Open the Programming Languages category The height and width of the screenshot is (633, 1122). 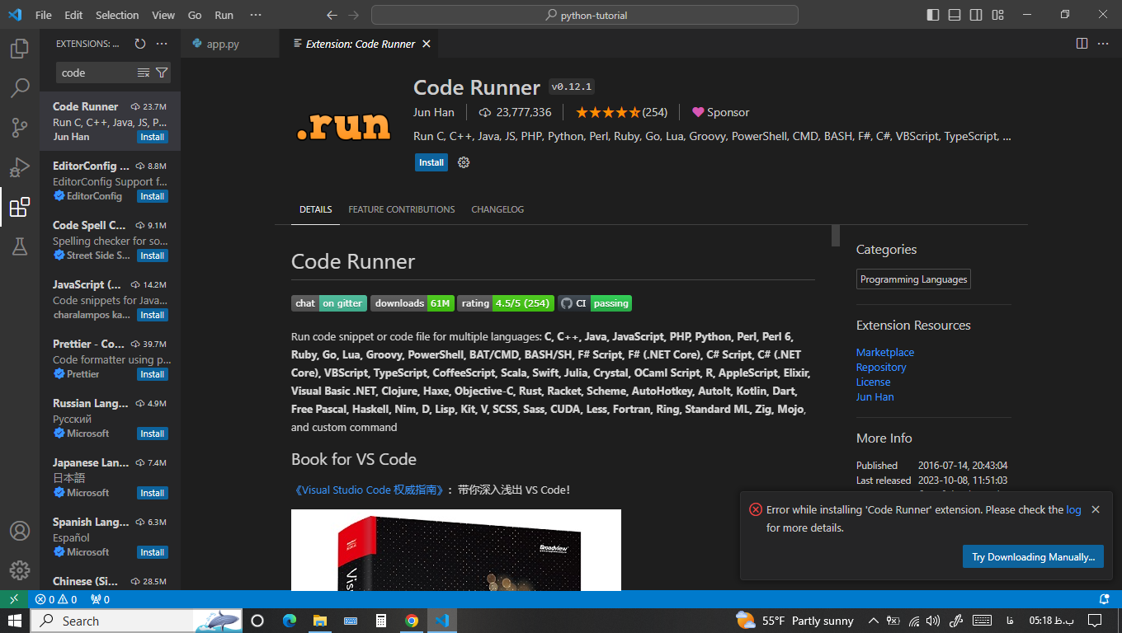pos(913,279)
